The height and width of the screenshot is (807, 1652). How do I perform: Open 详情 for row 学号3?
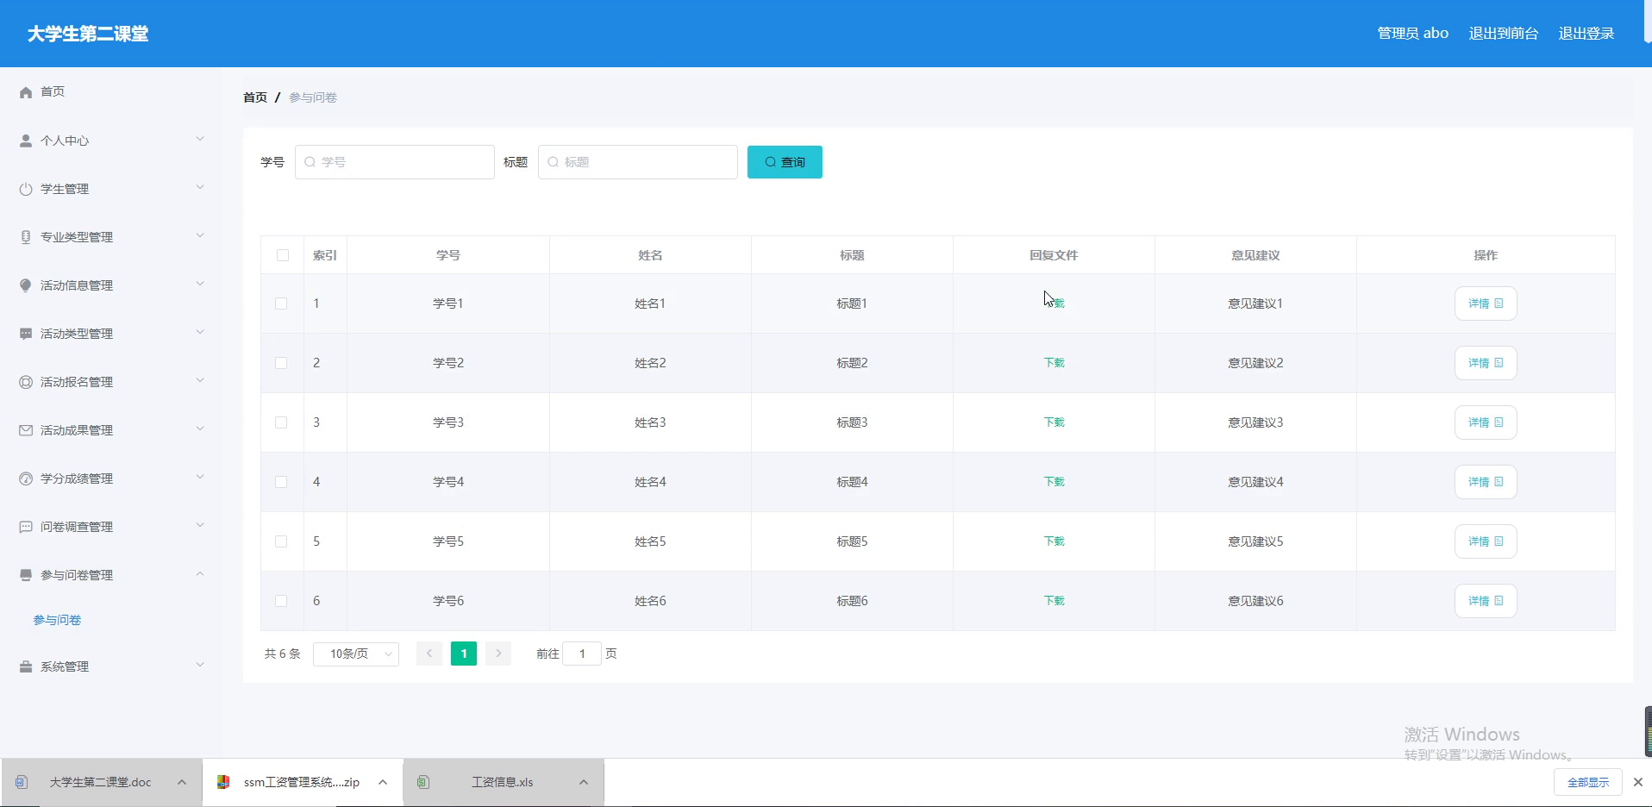tap(1486, 422)
